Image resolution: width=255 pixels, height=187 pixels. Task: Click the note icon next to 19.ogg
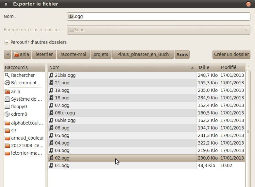tap(51, 90)
